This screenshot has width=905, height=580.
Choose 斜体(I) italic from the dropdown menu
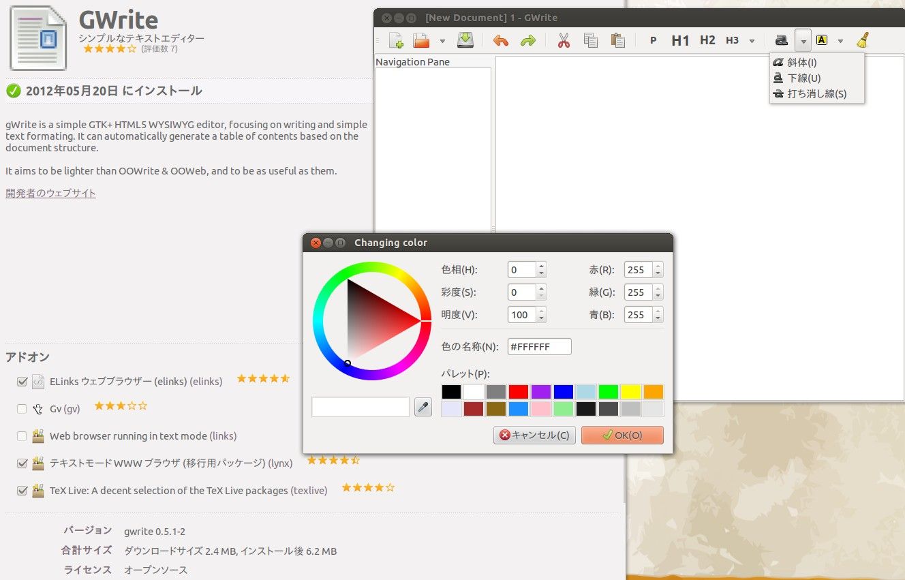[x=816, y=62]
